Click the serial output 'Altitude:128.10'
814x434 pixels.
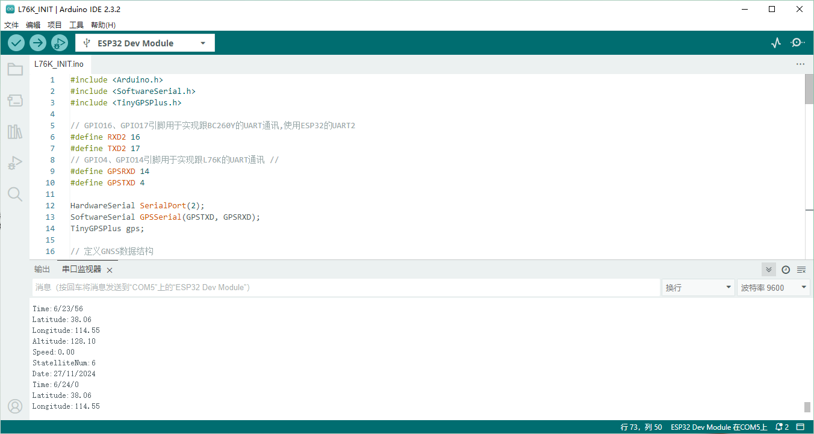tap(64, 341)
